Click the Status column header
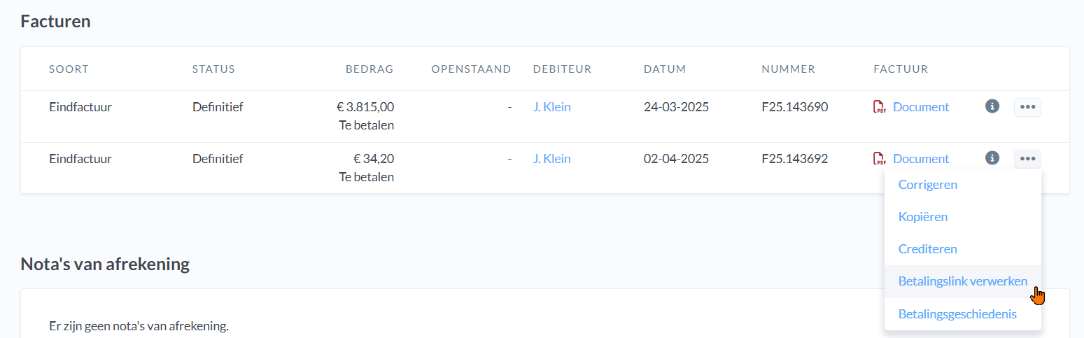Screen dimensions: 1084x338 (x=213, y=69)
